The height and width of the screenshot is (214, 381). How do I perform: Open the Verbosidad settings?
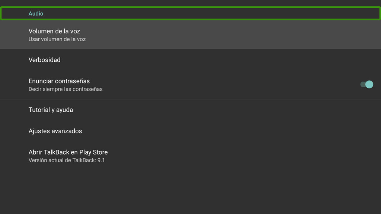point(190,60)
